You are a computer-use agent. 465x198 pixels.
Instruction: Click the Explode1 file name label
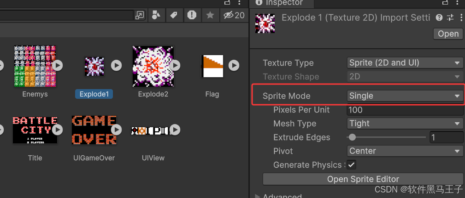coord(94,94)
